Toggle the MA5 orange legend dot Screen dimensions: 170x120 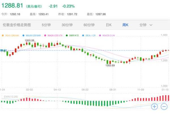(x=3, y=35)
